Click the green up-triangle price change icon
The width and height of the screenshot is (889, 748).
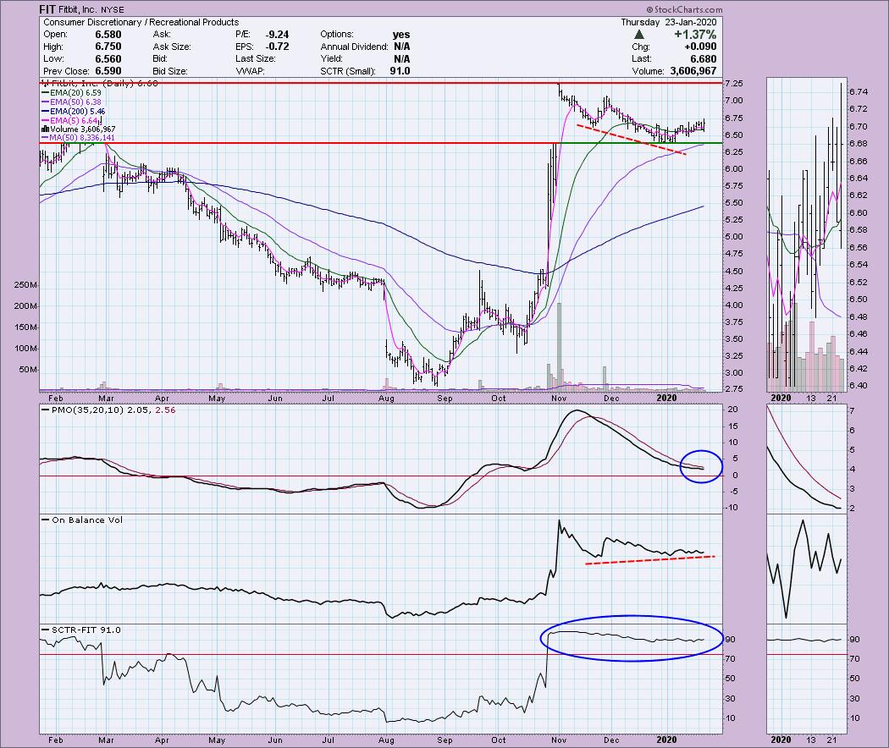click(639, 35)
